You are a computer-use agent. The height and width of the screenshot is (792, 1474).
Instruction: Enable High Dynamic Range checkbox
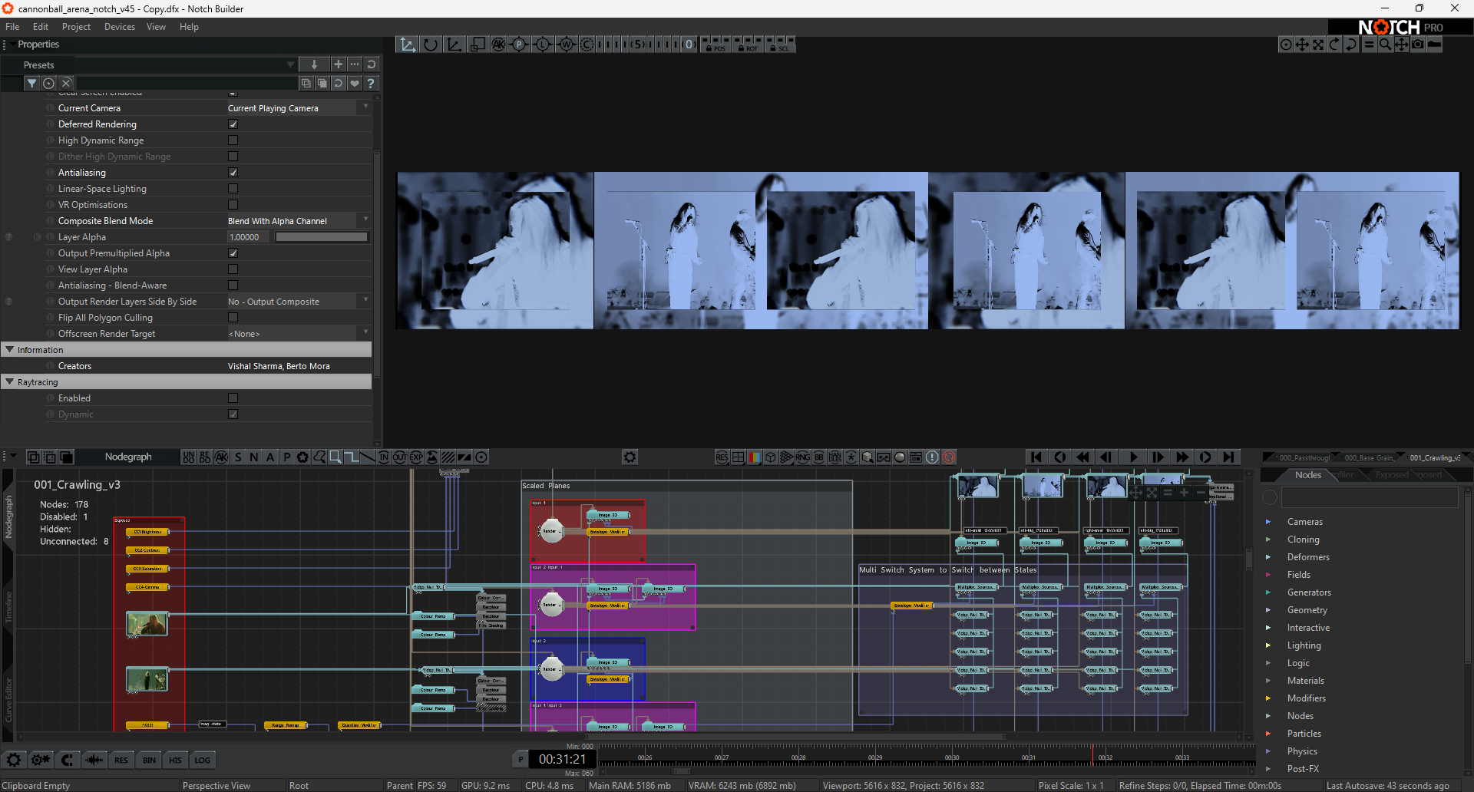click(x=233, y=140)
